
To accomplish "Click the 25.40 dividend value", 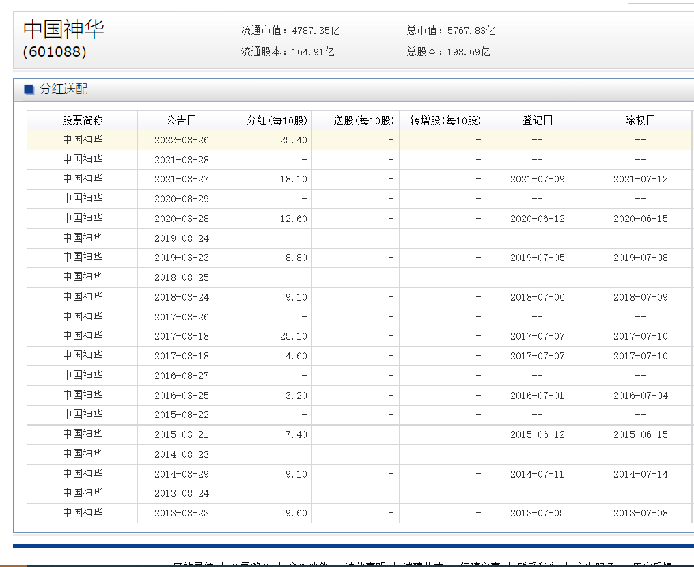I will coord(294,140).
